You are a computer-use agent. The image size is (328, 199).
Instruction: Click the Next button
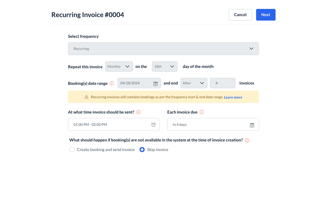pos(265,15)
